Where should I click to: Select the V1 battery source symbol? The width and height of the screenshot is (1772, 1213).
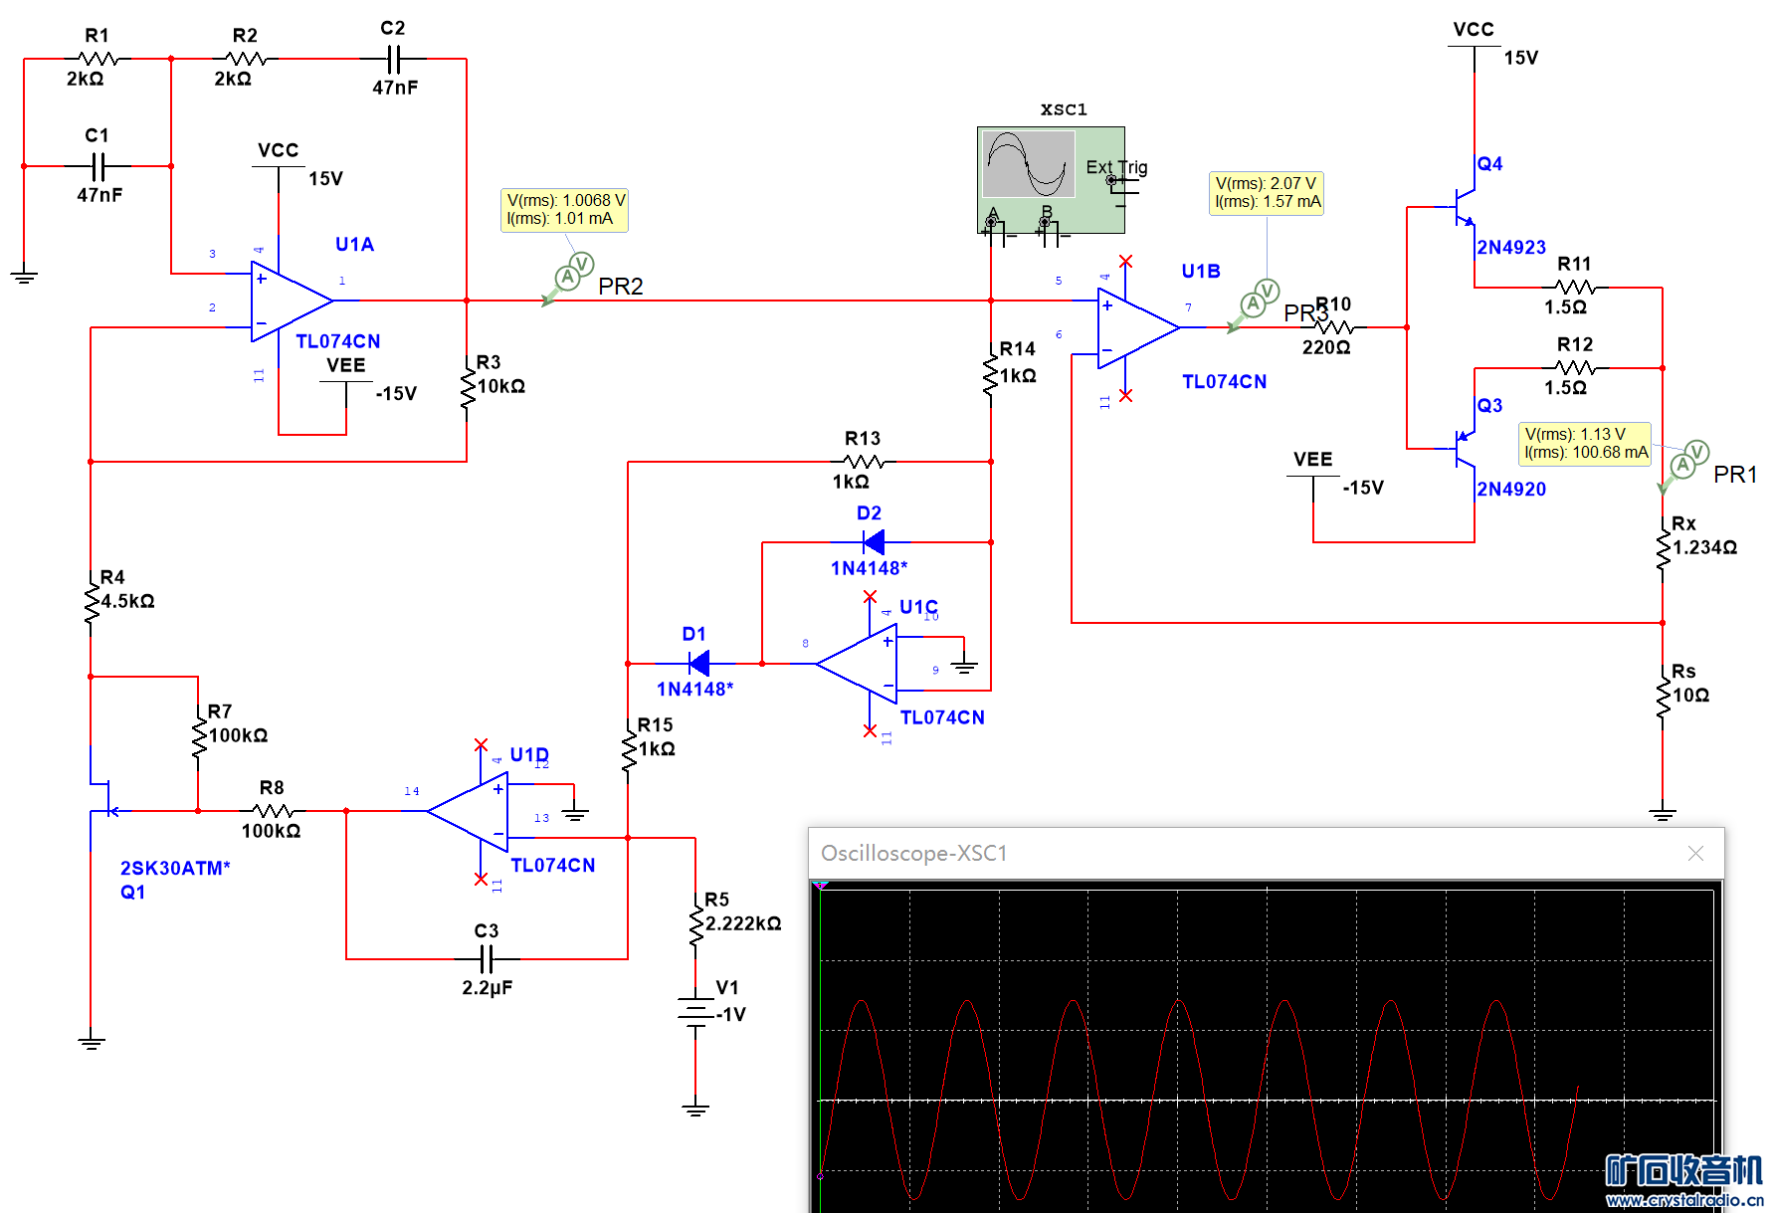tap(695, 1011)
